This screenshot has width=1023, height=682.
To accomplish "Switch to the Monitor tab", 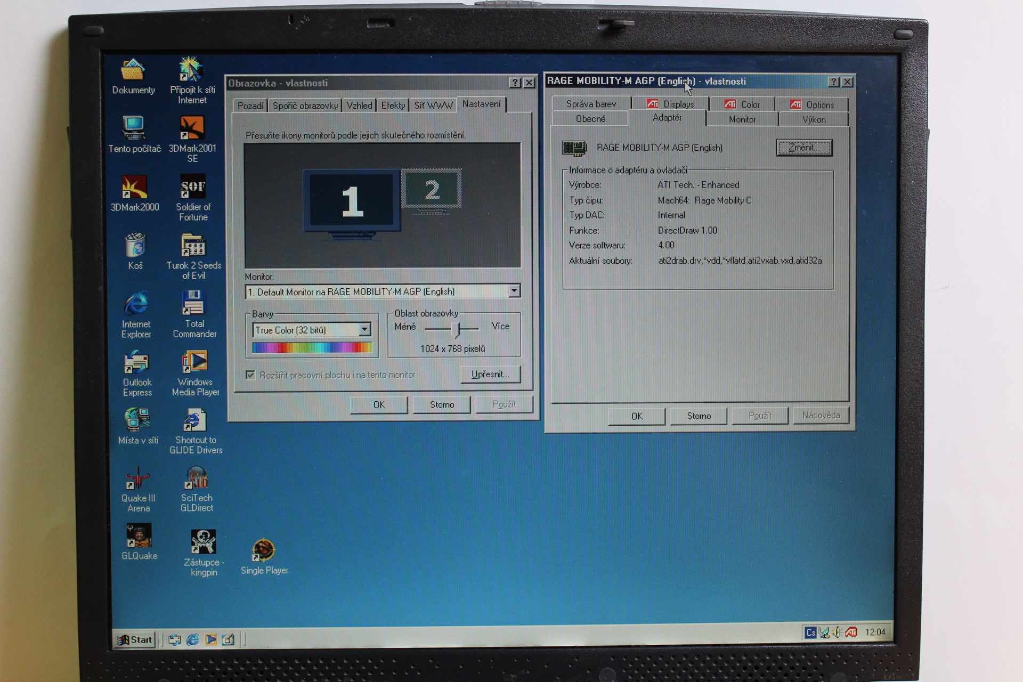I will click(x=742, y=119).
